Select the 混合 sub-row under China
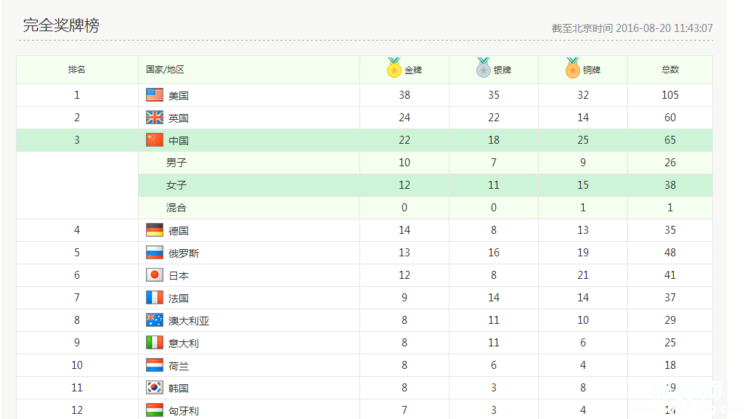 coord(176,208)
